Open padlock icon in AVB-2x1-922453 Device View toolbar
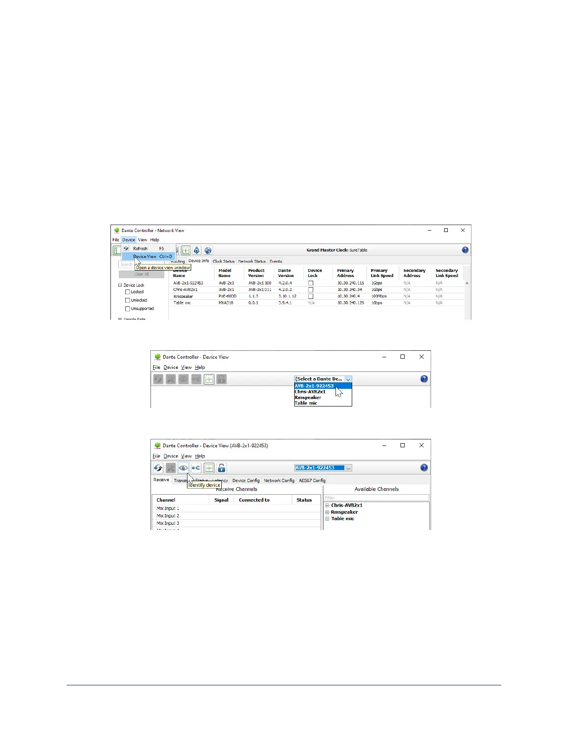 (221, 468)
